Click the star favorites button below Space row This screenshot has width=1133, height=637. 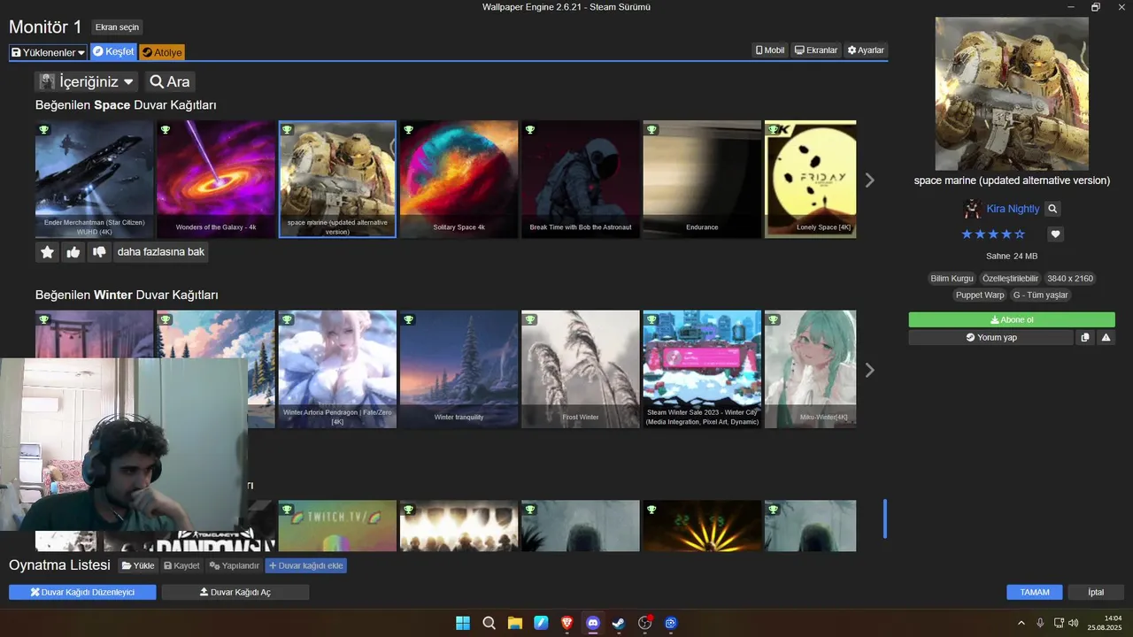[x=48, y=252]
